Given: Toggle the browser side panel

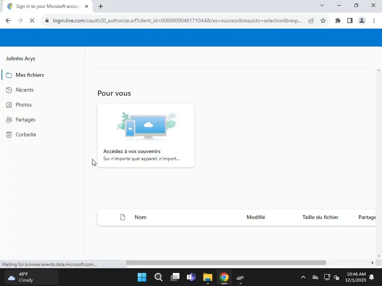Looking at the screenshot, I should click(350, 21).
